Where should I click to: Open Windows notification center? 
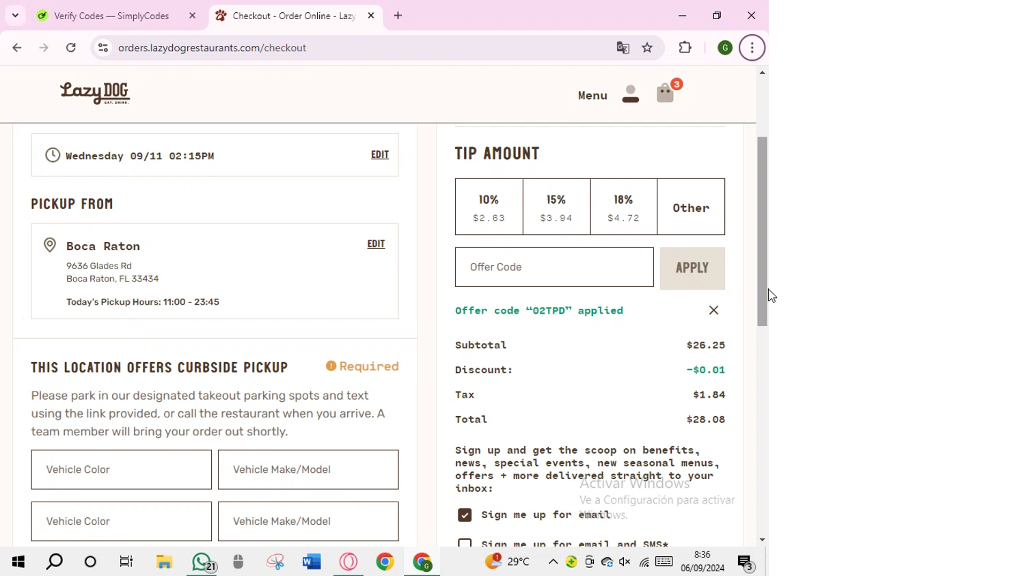coord(746,562)
